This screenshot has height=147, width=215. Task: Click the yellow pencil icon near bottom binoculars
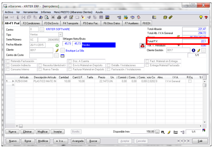[x=169, y=132]
